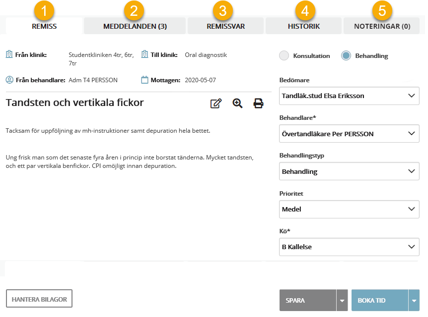Change Prioritet from Medel

349,209
